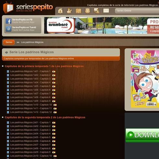
Task: Click the flag icon beside 1x12 Capitulo 12
Action: [55, 112]
